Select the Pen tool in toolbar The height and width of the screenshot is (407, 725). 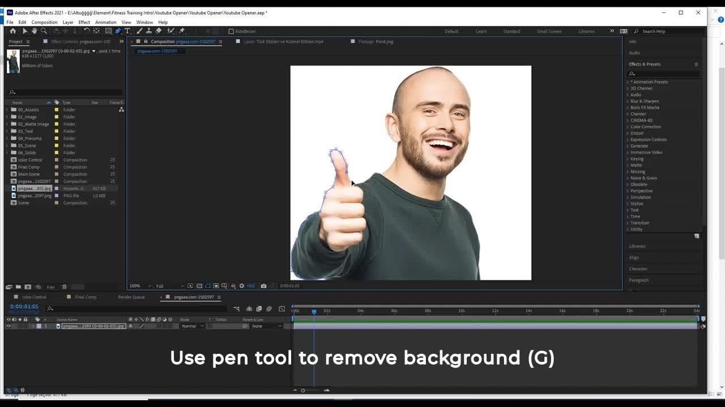pyautogui.click(x=118, y=31)
